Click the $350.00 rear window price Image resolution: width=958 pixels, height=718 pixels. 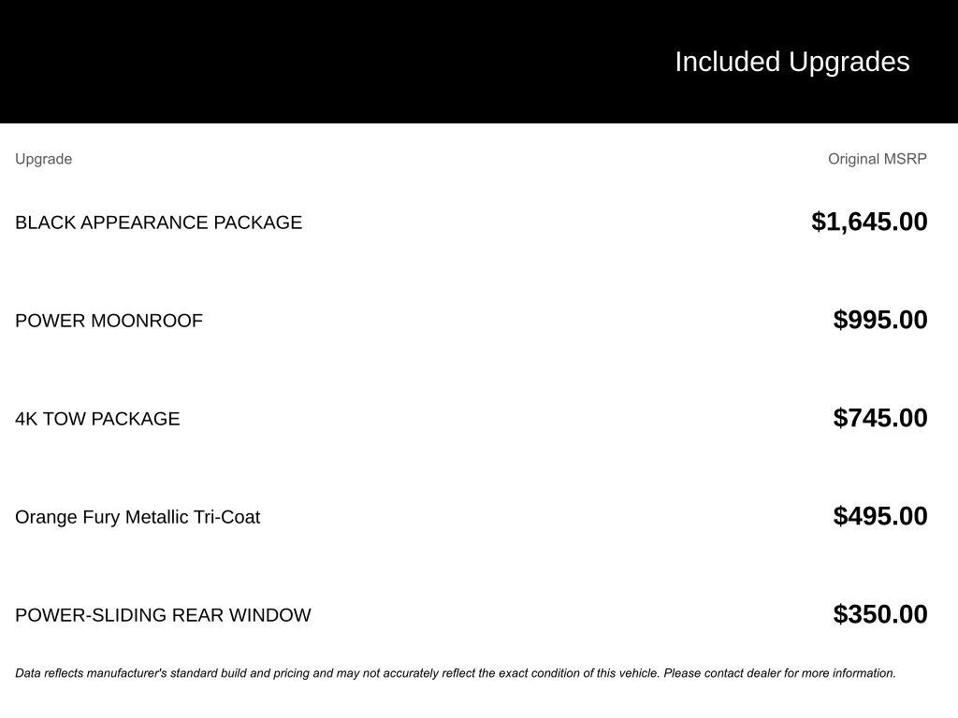pyautogui.click(x=880, y=614)
